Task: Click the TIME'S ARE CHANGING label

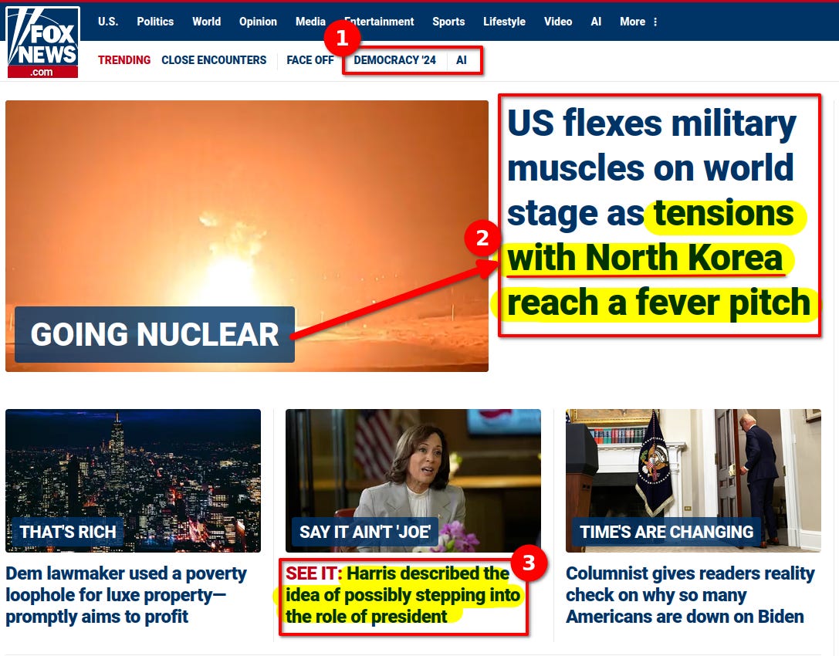Action: coord(667,532)
